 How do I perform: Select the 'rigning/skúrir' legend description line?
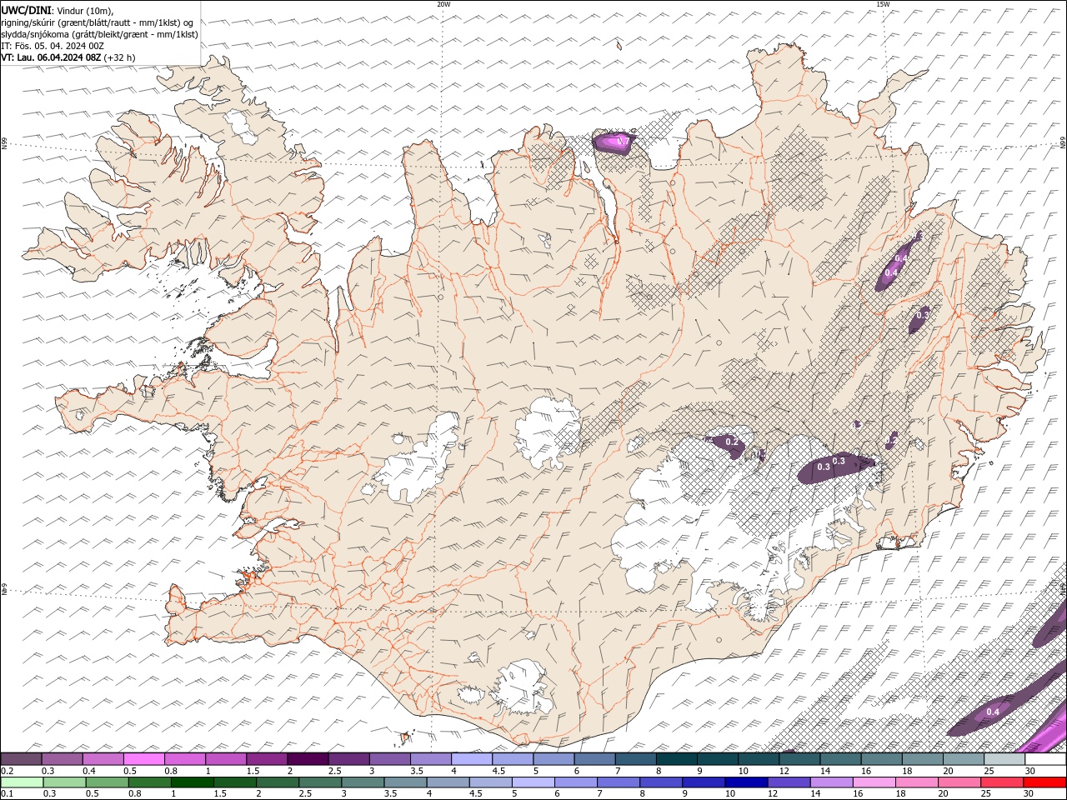[x=98, y=22]
